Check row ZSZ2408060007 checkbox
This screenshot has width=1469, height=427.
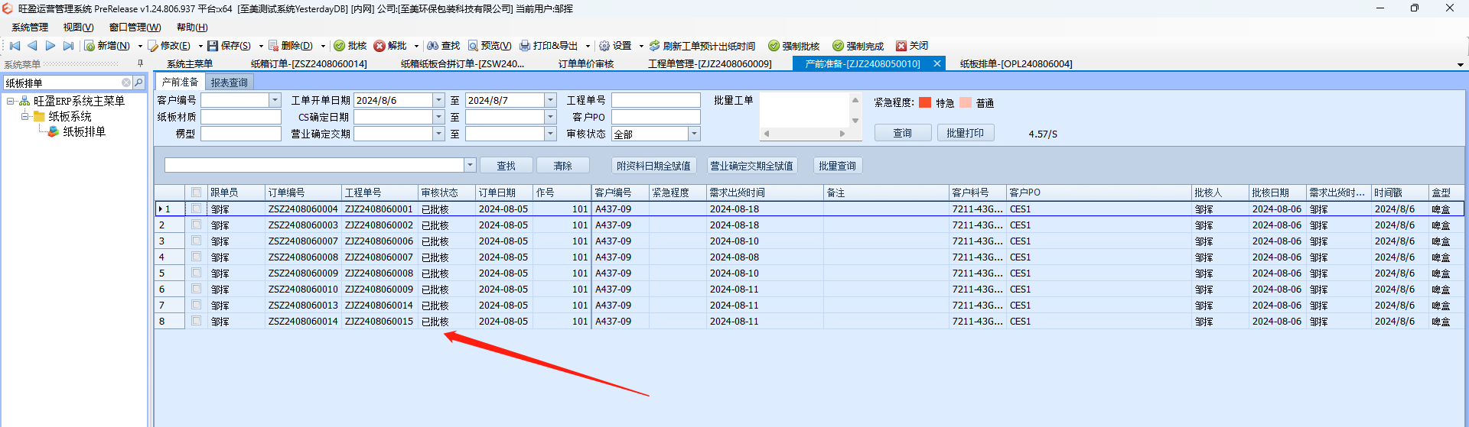[x=197, y=241]
